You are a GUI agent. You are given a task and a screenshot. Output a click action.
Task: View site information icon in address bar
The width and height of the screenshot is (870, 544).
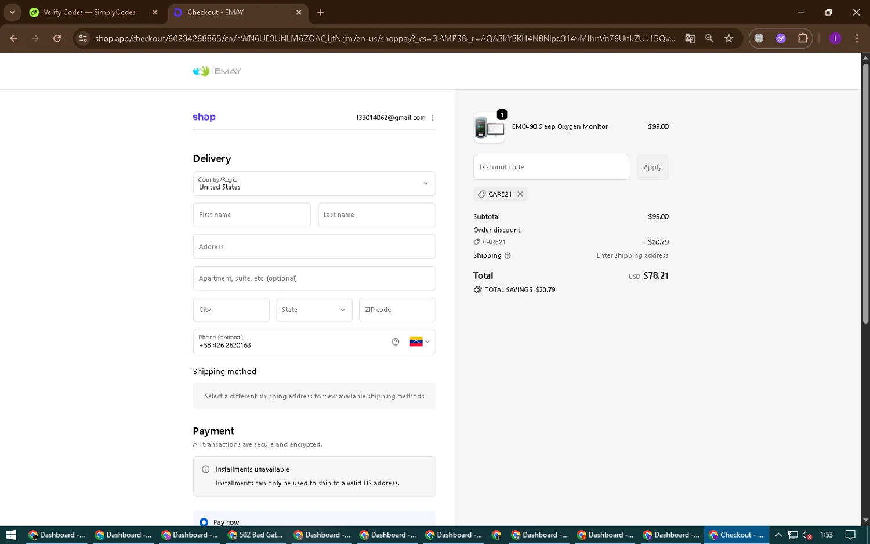(x=83, y=38)
